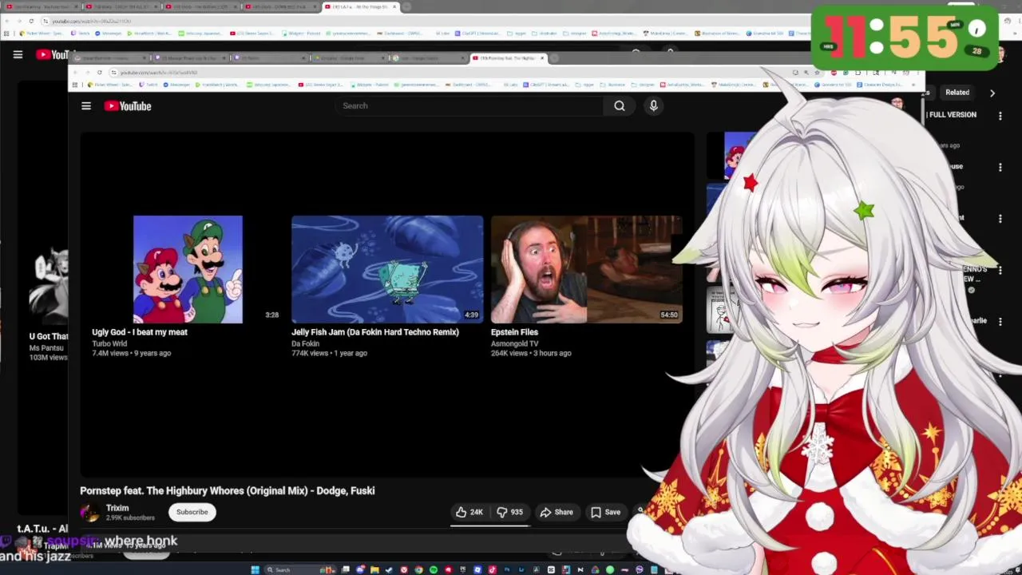Open options for second related video
Screen dimensions: 1022x575
coord(1000,167)
